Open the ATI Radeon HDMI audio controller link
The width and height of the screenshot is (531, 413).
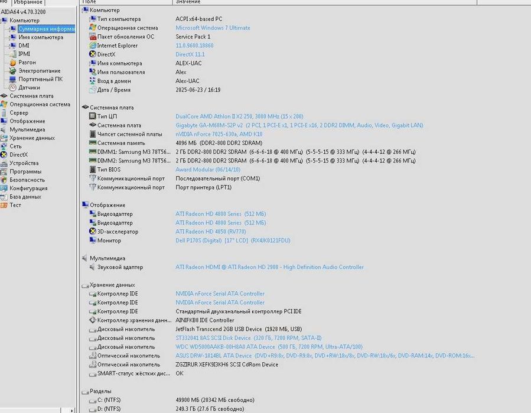269,267
